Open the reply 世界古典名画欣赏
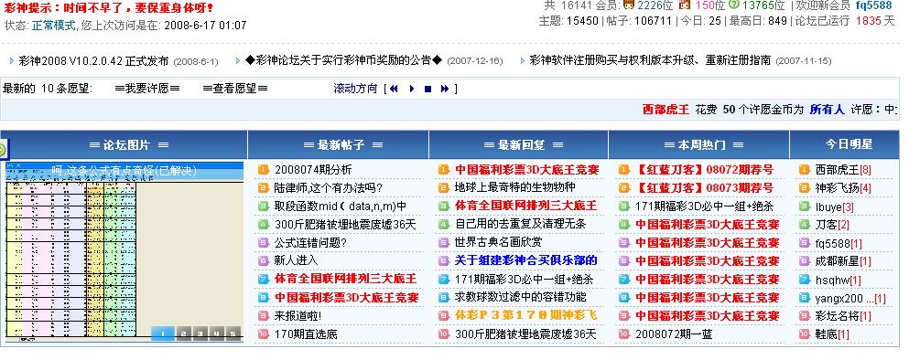The height and width of the screenshot is (360, 909). 499,242
